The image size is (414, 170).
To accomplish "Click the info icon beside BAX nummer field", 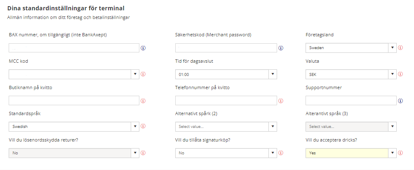I will pyautogui.click(x=143, y=48).
